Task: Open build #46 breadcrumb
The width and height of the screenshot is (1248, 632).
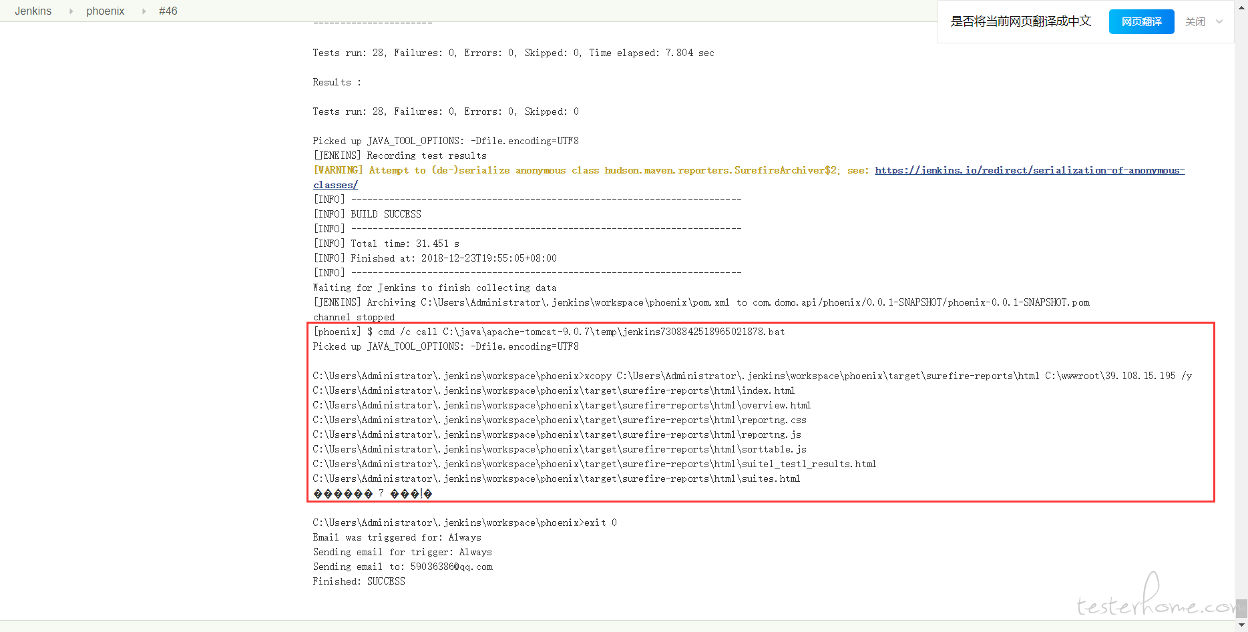Action: (168, 11)
